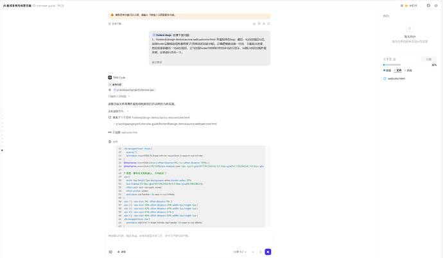The height and width of the screenshot is (258, 443).
Task: Click the microphone voice input icon
Action: tap(260, 252)
